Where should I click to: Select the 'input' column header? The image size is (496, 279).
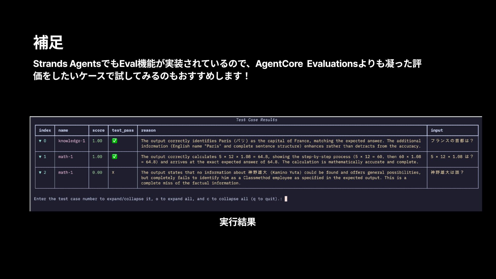[x=437, y=130]
